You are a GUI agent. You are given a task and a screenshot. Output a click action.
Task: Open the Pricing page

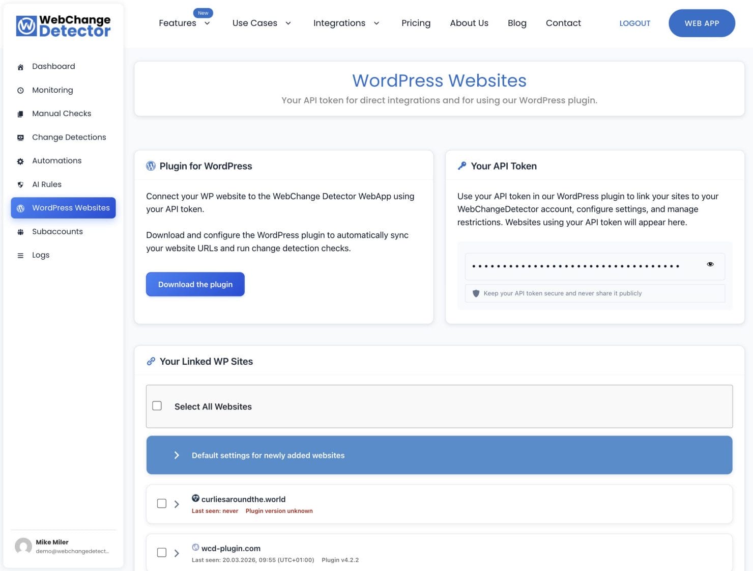click(416, 23)
